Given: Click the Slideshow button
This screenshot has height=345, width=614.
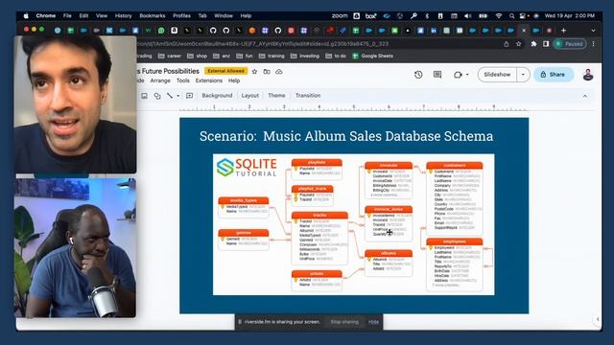Looking at the screenshot, I should click(497, 75).
